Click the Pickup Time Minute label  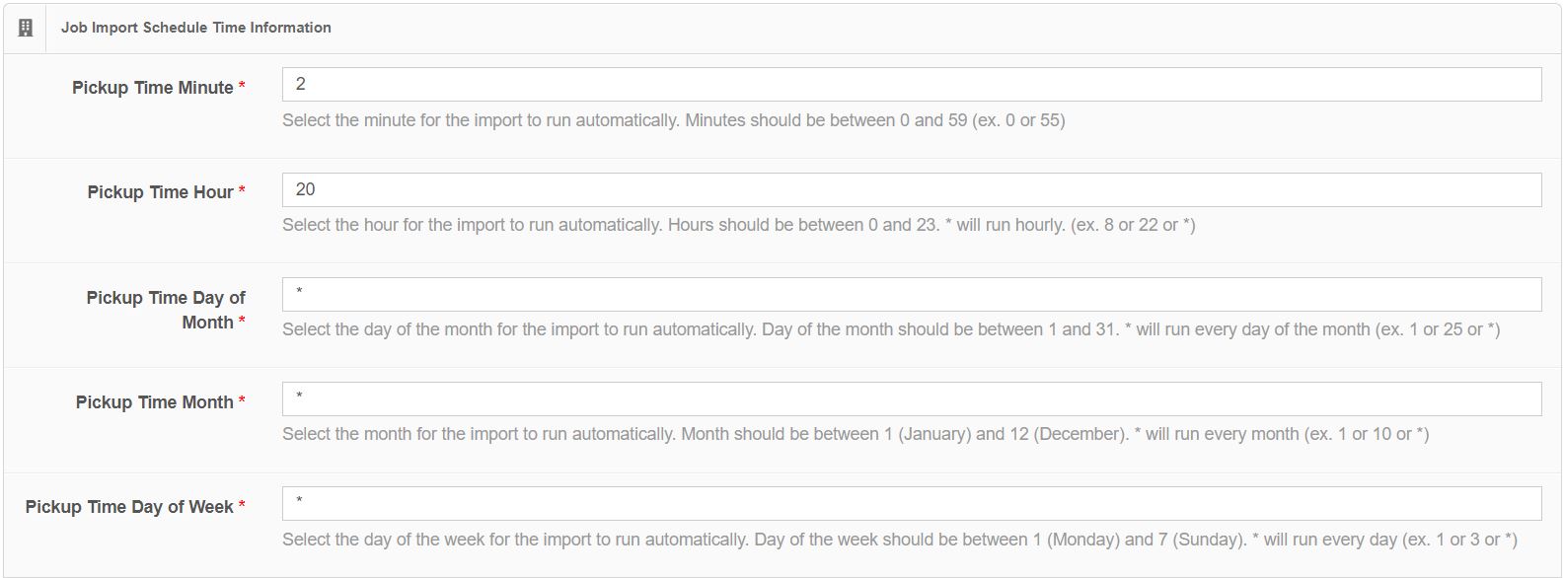[x=152, y=88]
